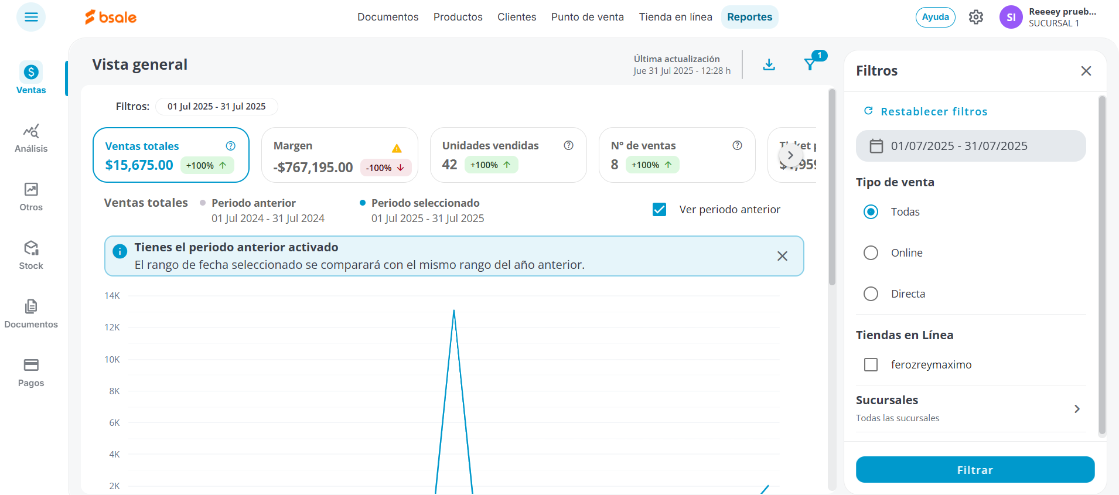Expand the Sucursales section chevron
Image resolution: width=1119 pixels, height=495 pixels.
tap(1077, 409)
